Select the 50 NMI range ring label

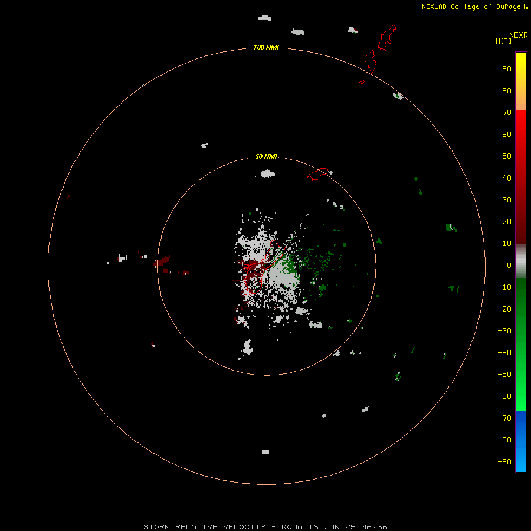pyautogui.click(x=266, y=156)
